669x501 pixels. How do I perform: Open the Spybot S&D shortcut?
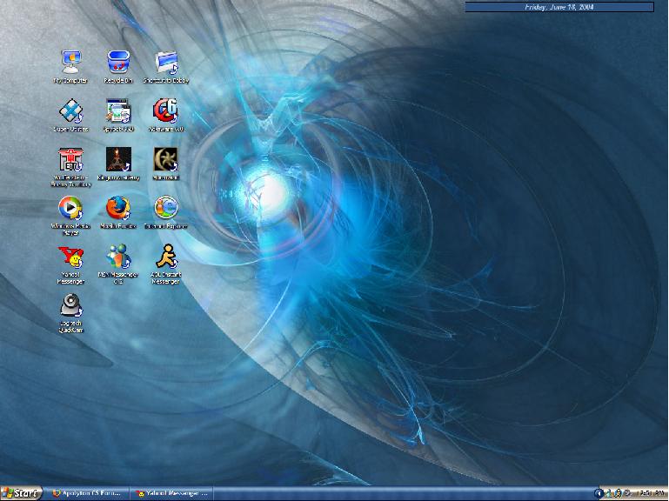tap(118, 111)
